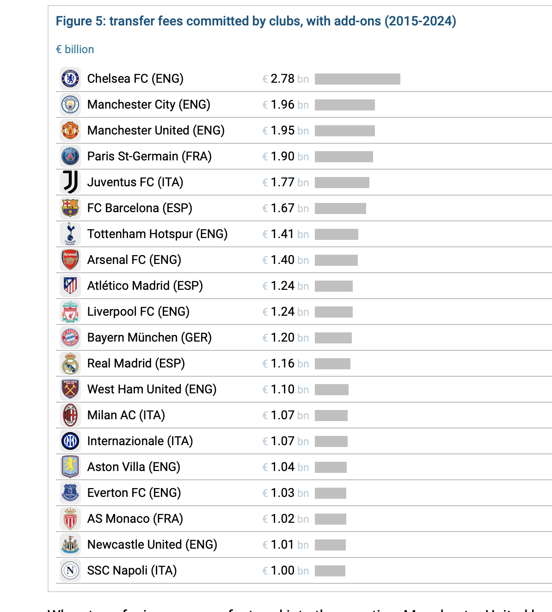The image size is (552, 612).
Task: Click the Manchester United (ENG) club name
Action: pos(156,130)
